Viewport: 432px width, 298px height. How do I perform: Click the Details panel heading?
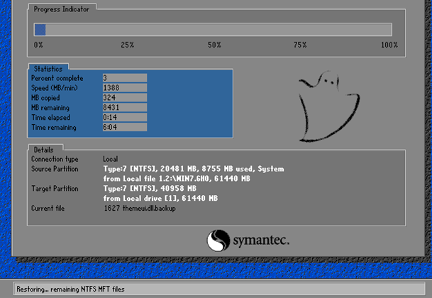[45, 150]
